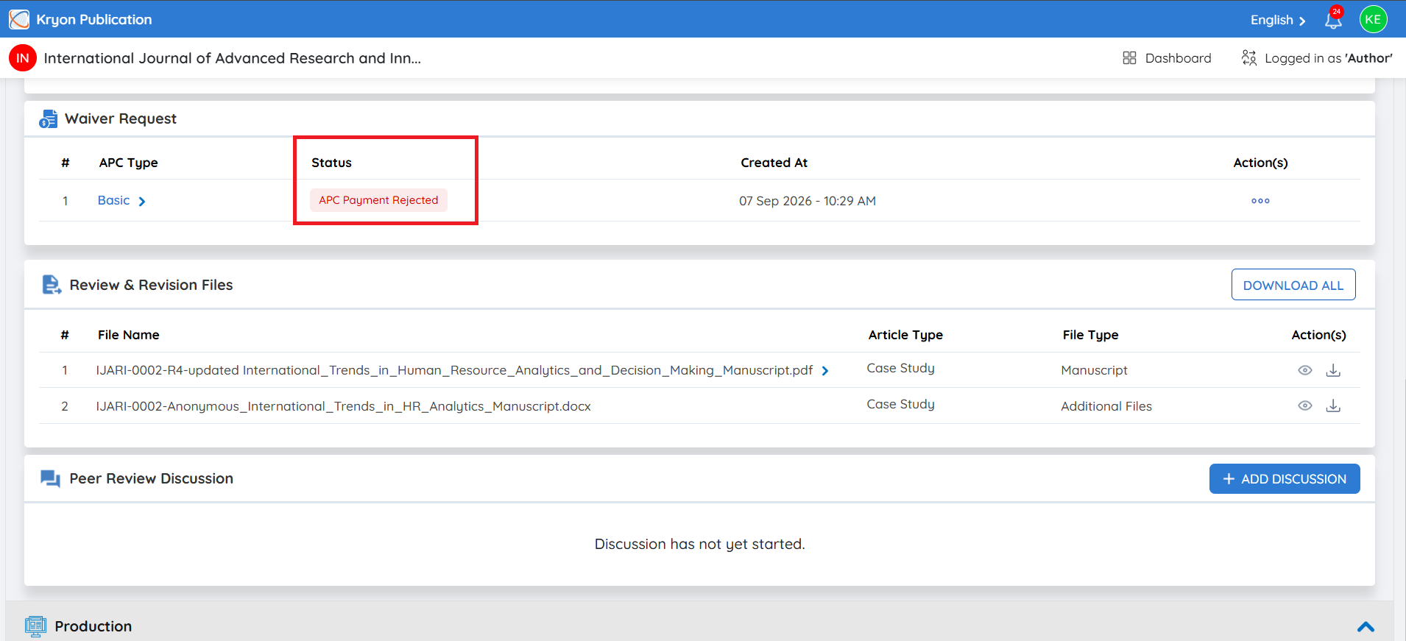Preview the IJARI-0002-R4 manuscript PDF with eye icon

coord(1305,370)
